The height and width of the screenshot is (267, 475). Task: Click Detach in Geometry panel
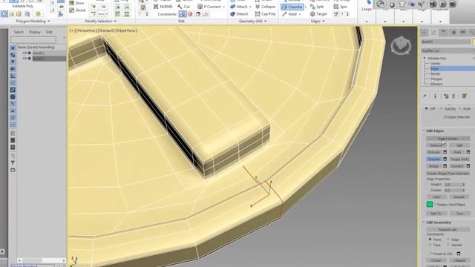(239, 14)
